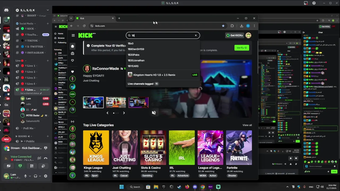
Task: Reload the kick.com page
Action: pyautogui.click(x=84, y=26)
